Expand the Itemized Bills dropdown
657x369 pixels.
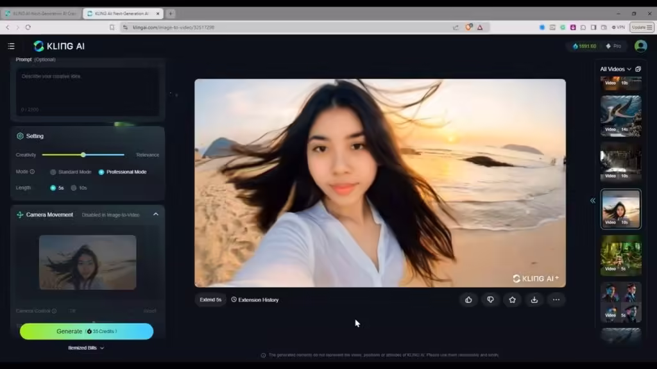pos(86,348)
